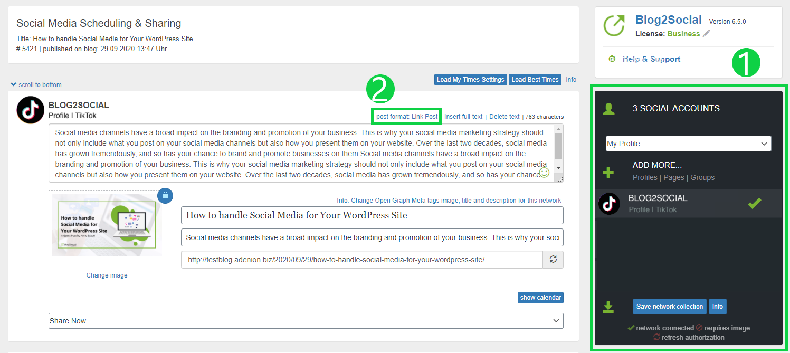Click the TikTok profile avatar in post panel
The image size is (790, 353).
[31, 110]
